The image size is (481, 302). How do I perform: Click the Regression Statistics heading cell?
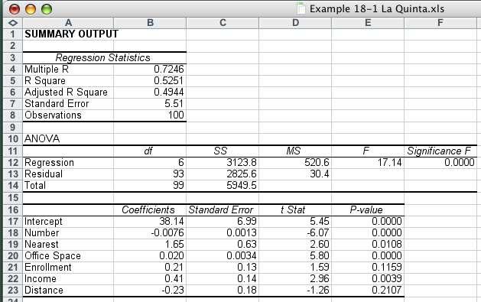coord(104,57)
